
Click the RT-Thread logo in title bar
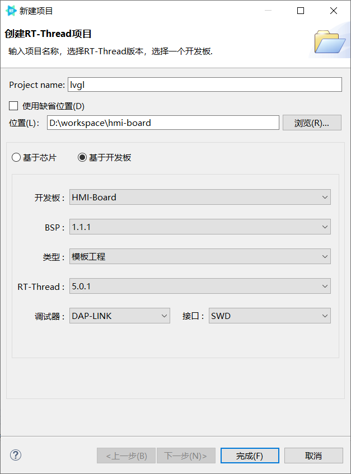11,11
